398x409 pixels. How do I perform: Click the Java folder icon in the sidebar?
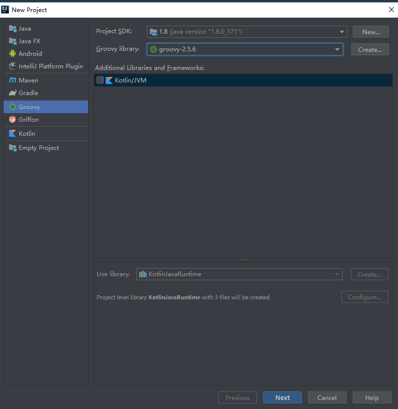[13, 29]
